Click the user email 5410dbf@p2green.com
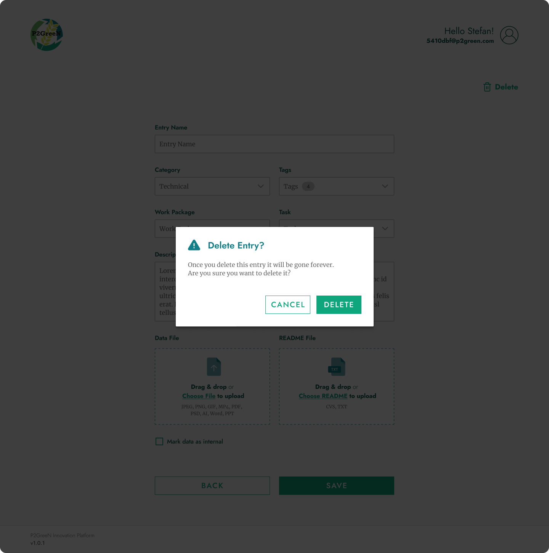 pyautogui.click(x=460, y=41)
